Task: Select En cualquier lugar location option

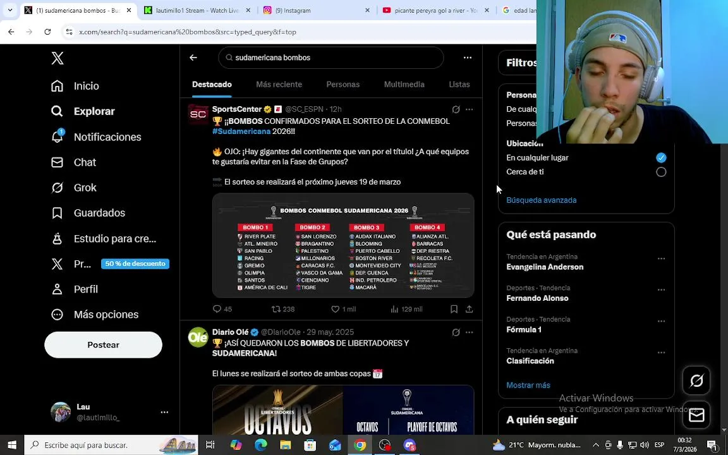Action: (x=661, y=158)
